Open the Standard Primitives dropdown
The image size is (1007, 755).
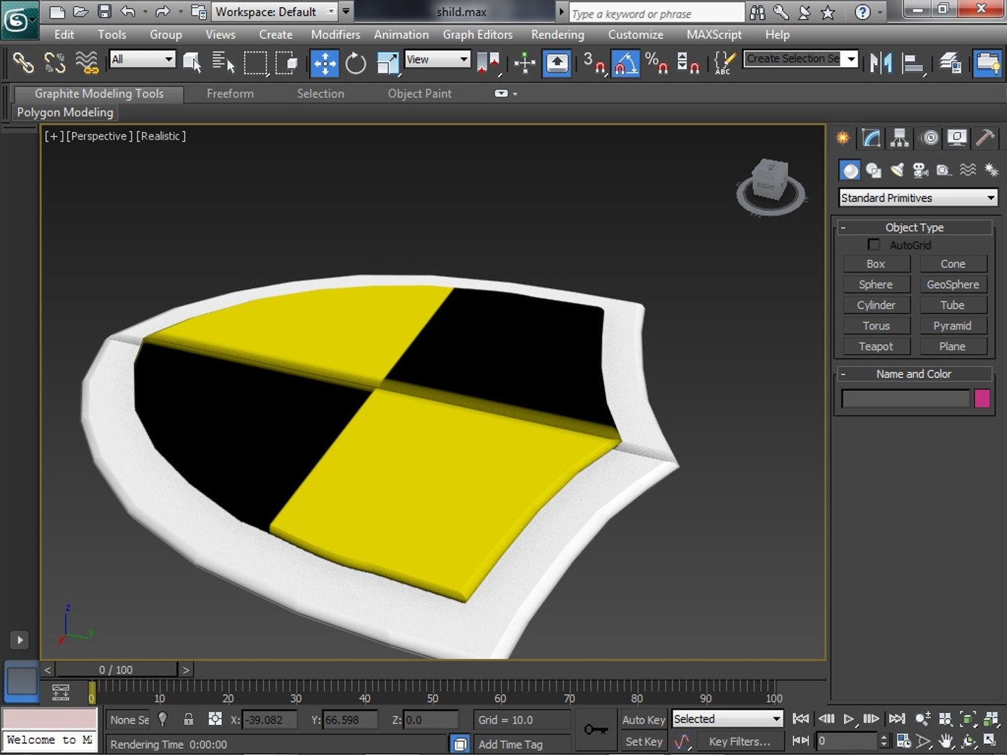pos(917,198)
